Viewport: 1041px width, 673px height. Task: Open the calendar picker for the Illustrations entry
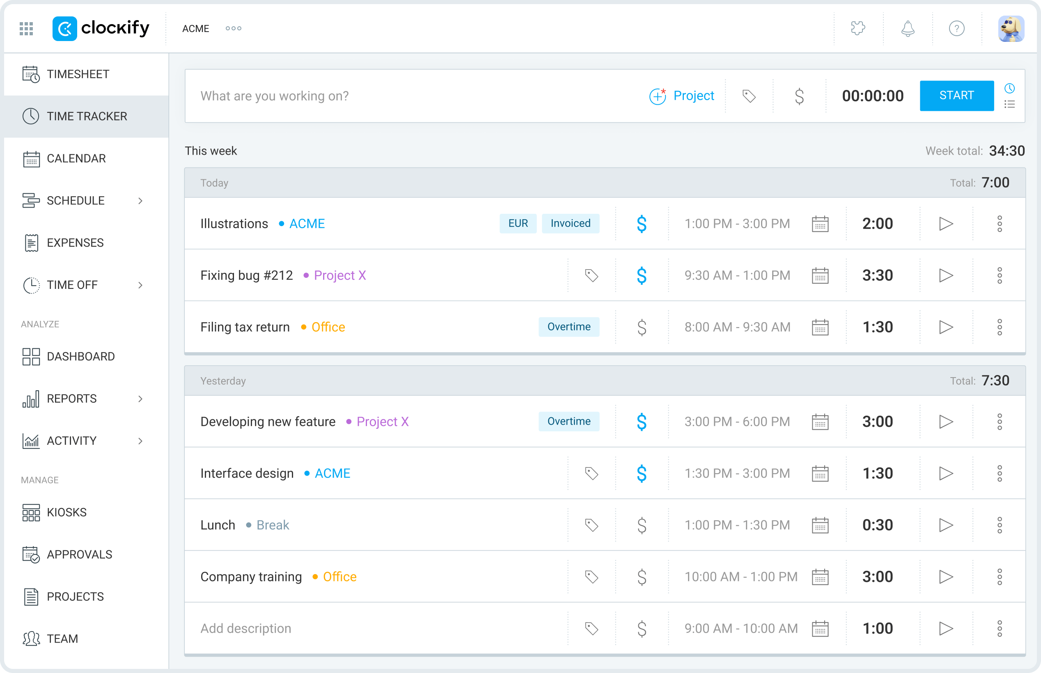click(x=820, y=223)
